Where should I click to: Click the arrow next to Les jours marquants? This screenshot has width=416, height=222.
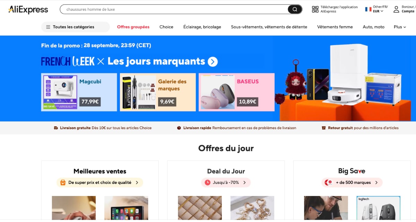pos(213,62)
